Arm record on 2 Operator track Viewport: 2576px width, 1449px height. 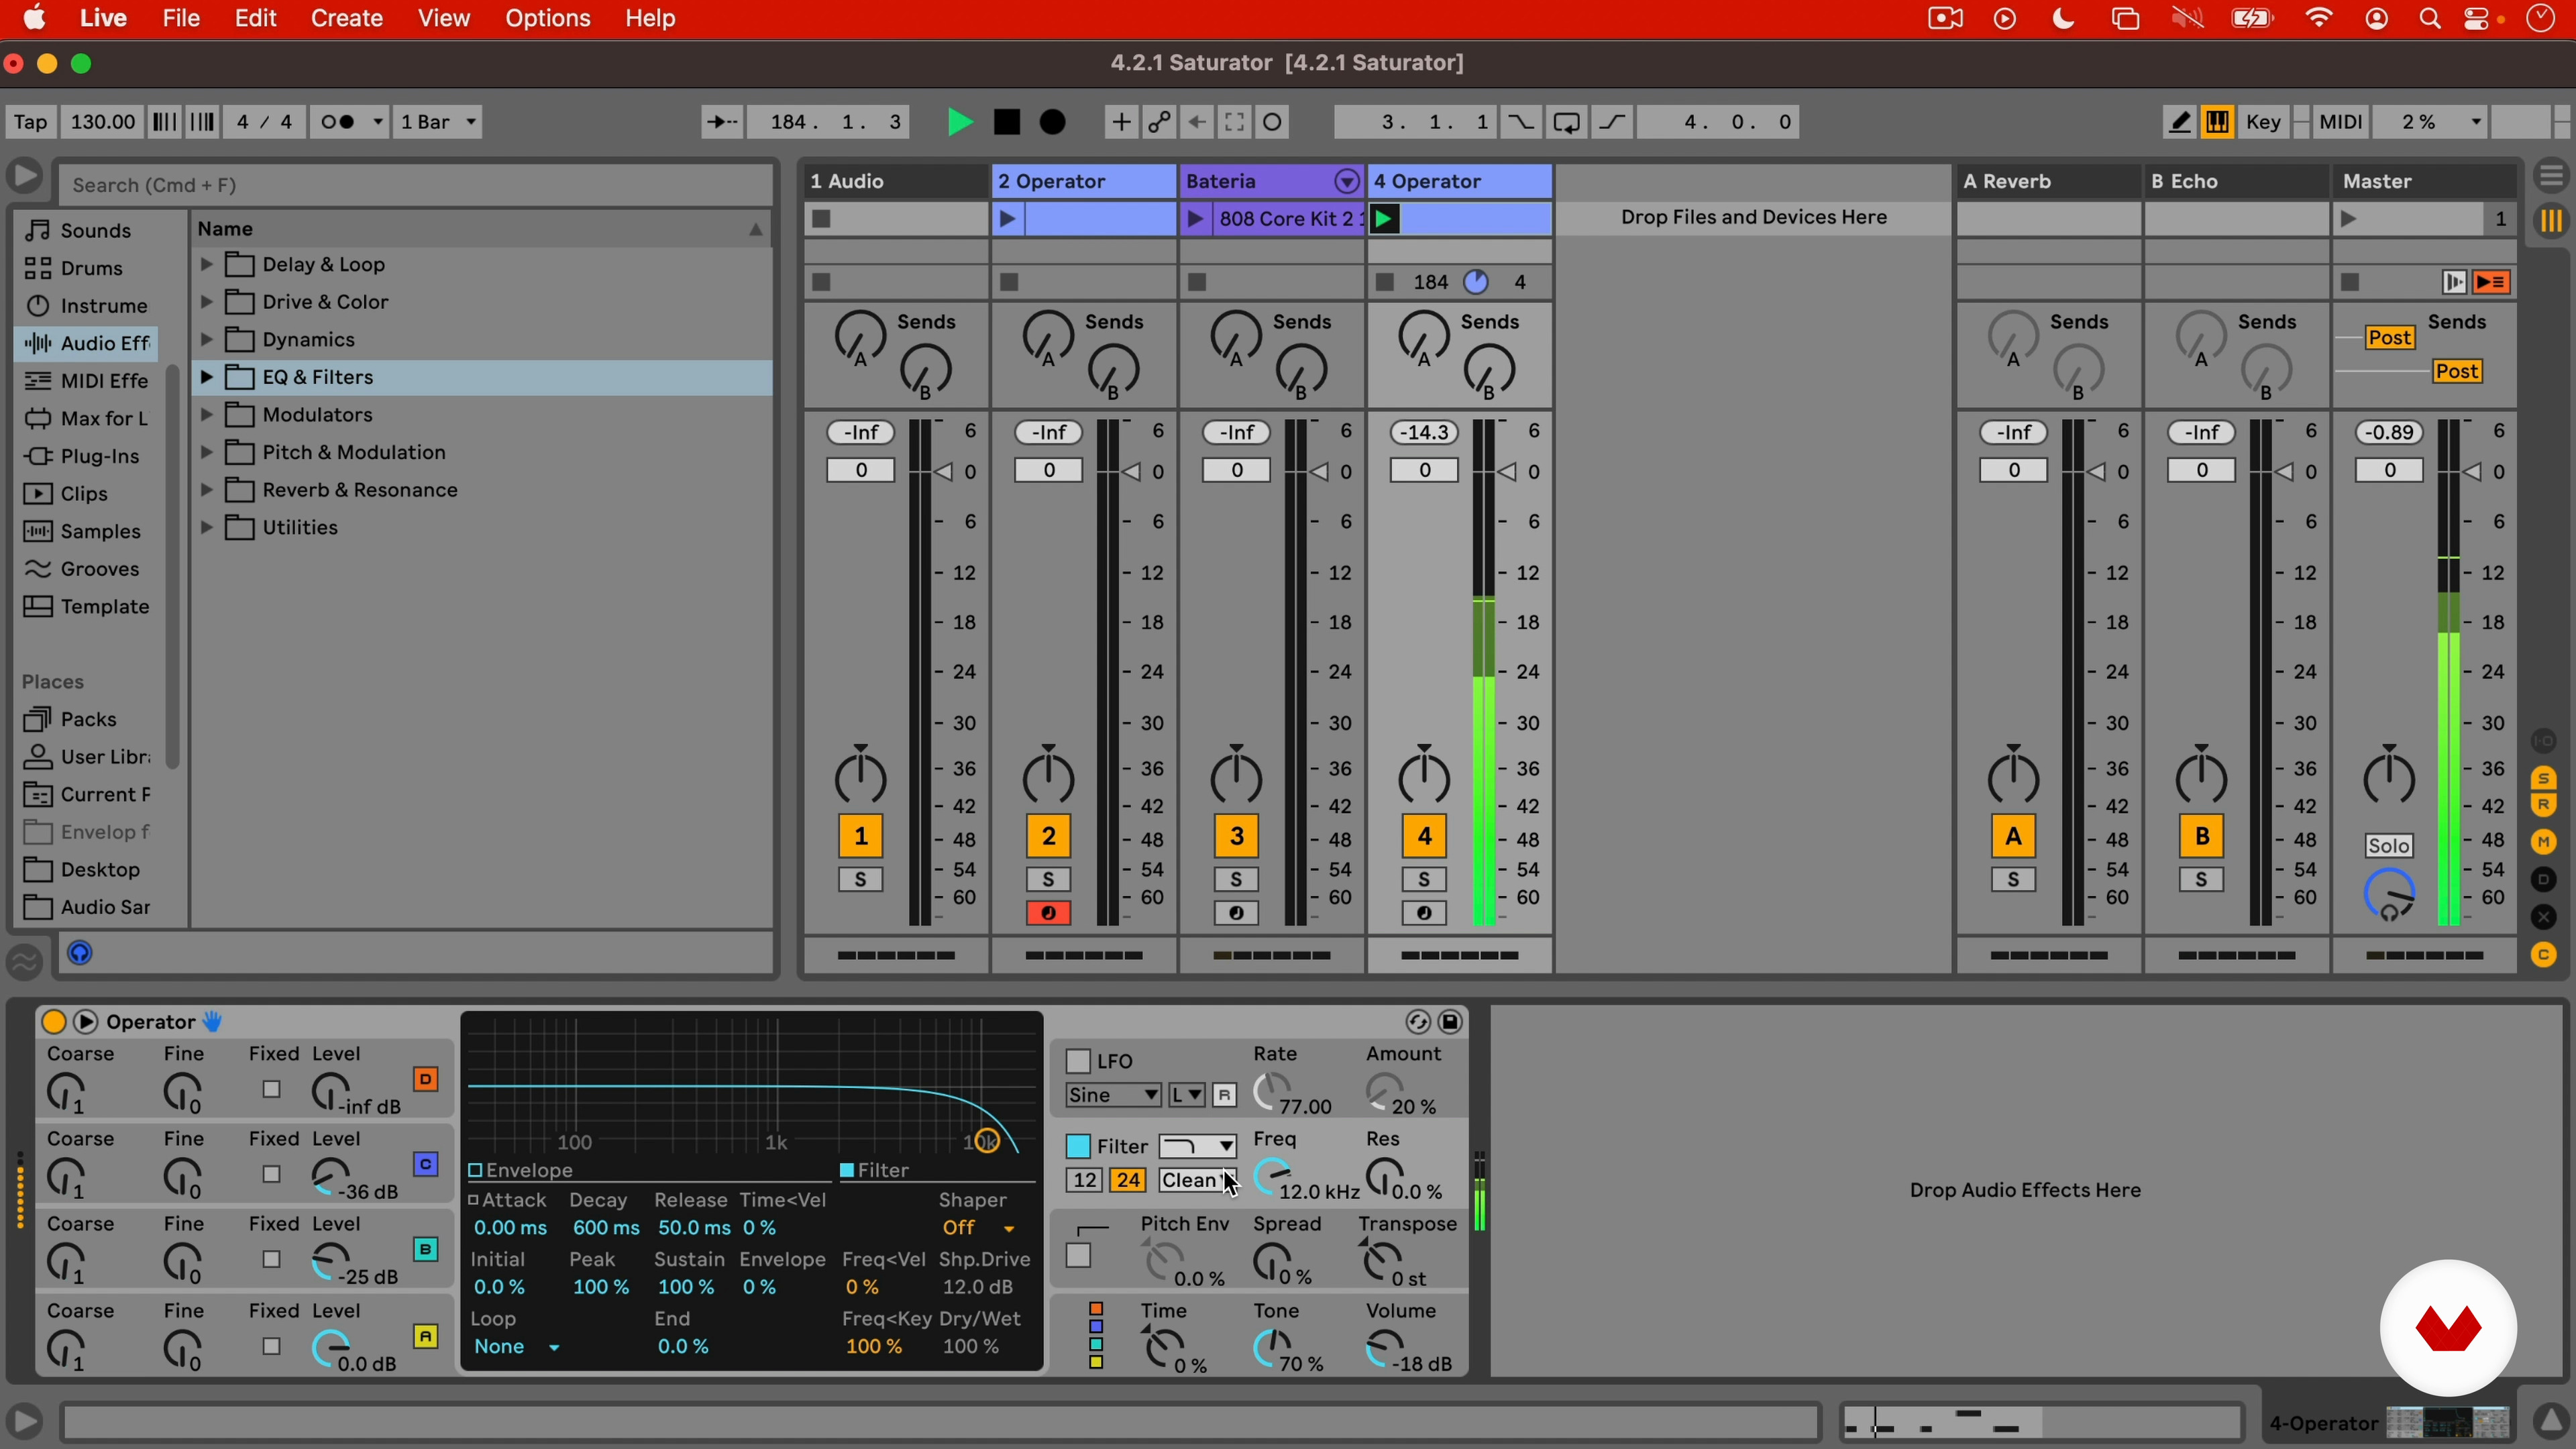coord(1048,913)
